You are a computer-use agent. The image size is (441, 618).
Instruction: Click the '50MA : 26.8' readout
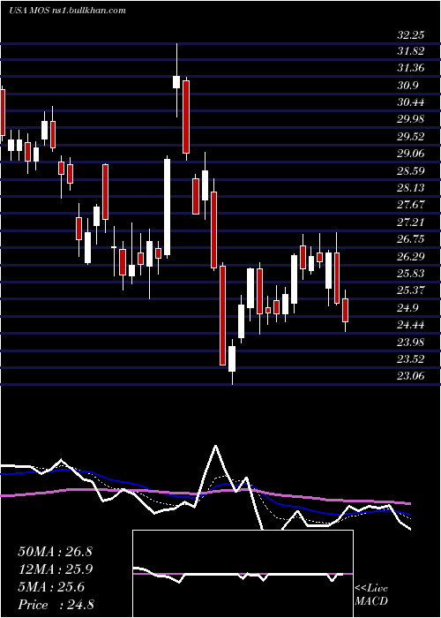pyautogui.click(x=55, y=552)
